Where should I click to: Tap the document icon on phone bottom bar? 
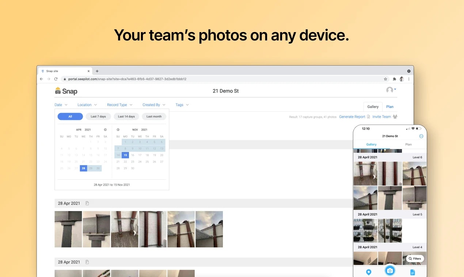[412, 272]
